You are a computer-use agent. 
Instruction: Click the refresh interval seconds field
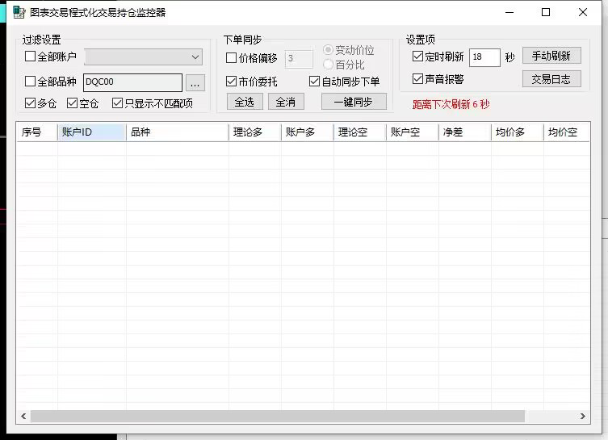click(484, 57)
